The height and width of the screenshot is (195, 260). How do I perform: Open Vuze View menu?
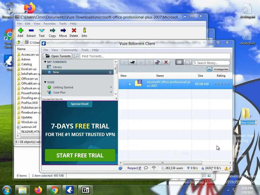click(55, 50)
